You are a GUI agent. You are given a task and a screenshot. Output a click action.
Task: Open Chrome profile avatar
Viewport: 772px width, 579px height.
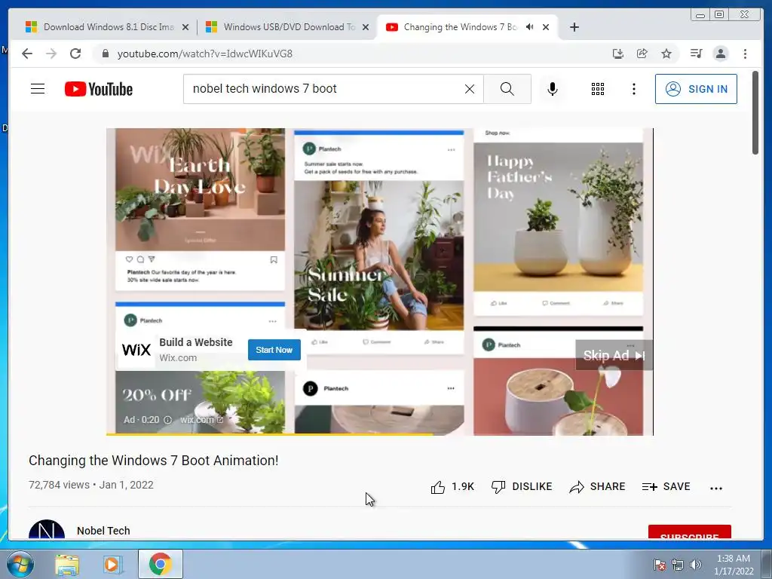(720, 54)
